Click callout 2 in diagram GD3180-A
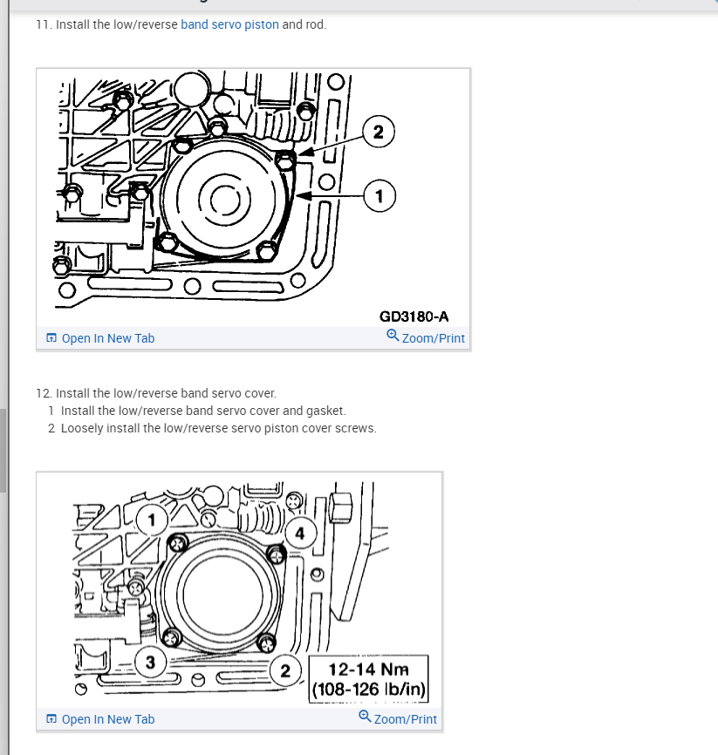718x755 pixels. [x=379, y=132]
